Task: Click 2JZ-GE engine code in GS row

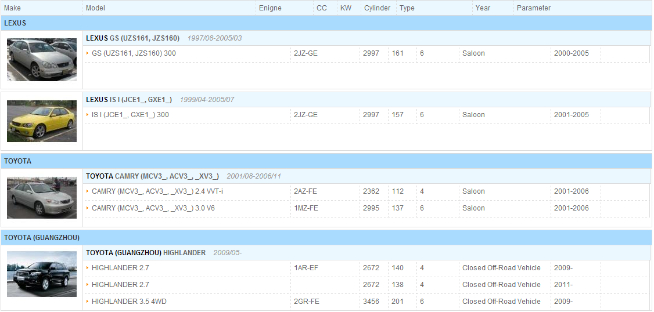Action: [x=306, y=53]
